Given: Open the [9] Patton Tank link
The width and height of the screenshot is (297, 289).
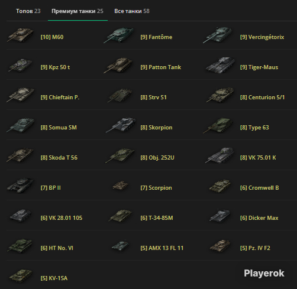Looking at the screenshot, I should [161, 67].
